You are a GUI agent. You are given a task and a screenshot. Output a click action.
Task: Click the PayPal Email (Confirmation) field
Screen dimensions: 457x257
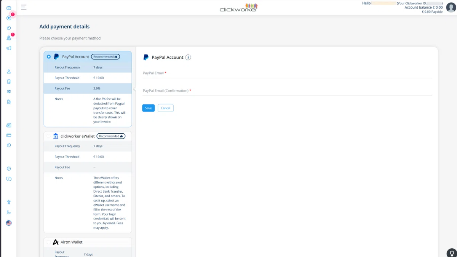click(287, 91)
